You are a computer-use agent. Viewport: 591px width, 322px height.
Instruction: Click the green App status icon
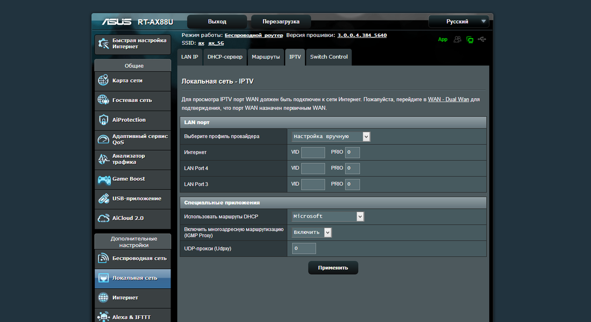pyautogui.click(x=443, y=39)
